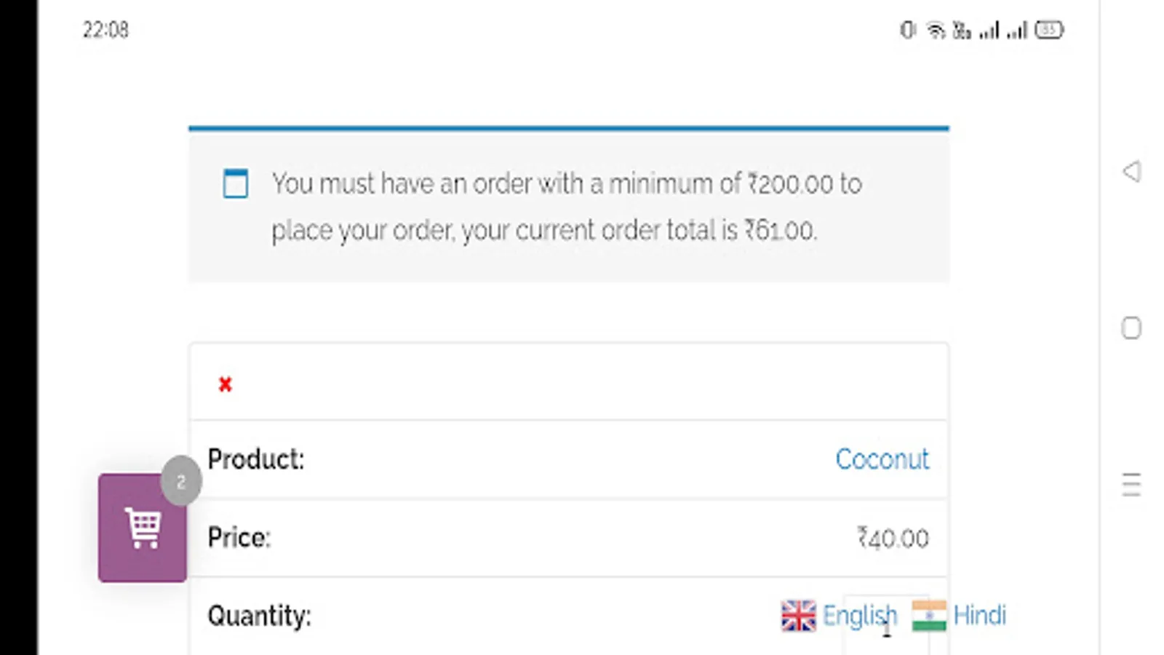
Task: Click the blue notice window icon
Action: 235,183
